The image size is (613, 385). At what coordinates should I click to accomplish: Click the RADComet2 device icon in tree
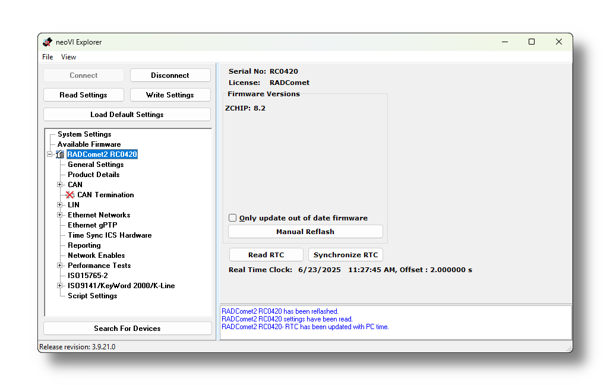coord(60,154)
